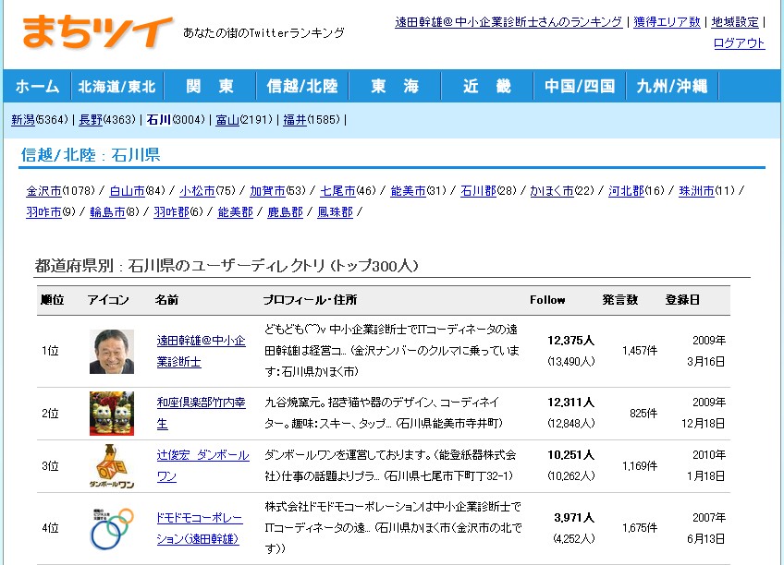This screenshot has width=784, height=565.
Task: Open the 輪島市 city link
Action: (x=107, y=212)
